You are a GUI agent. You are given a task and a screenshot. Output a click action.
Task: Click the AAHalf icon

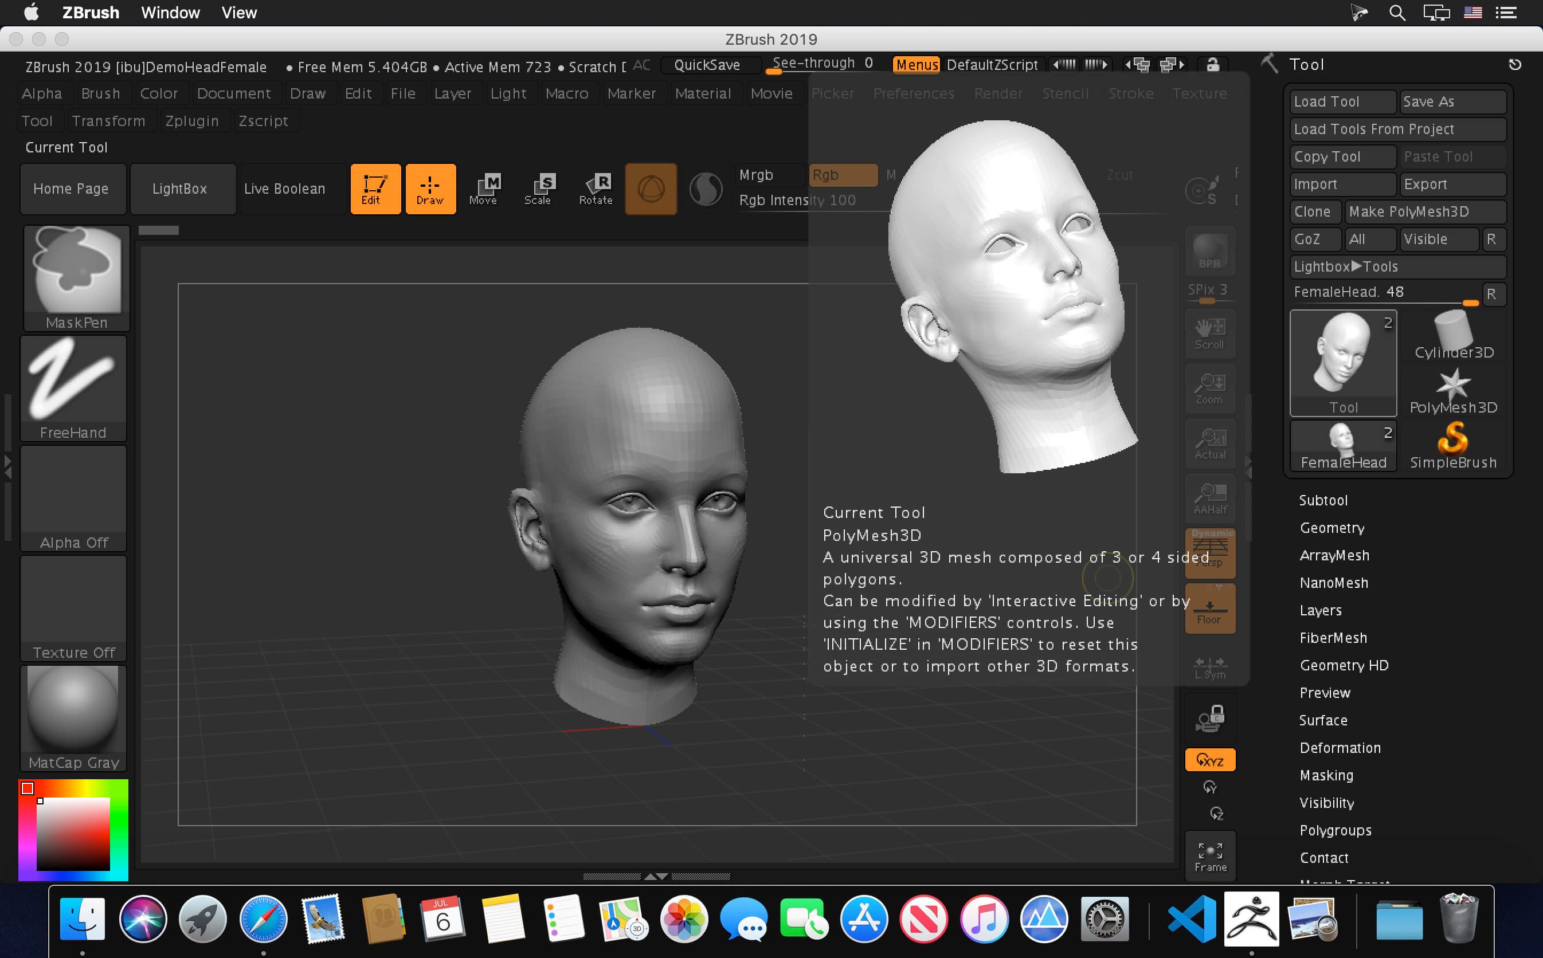pos(1211,498)
